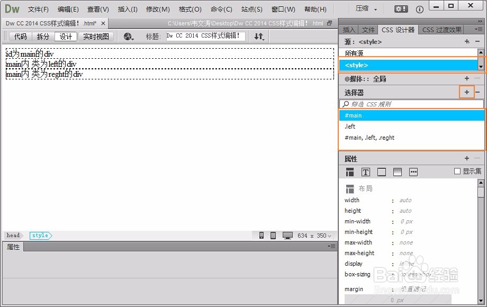The height and width of the screenshot is (307, 487).
Task: Remove selected selector with minus
Action: pyautogui.click(x=477, y=92)
